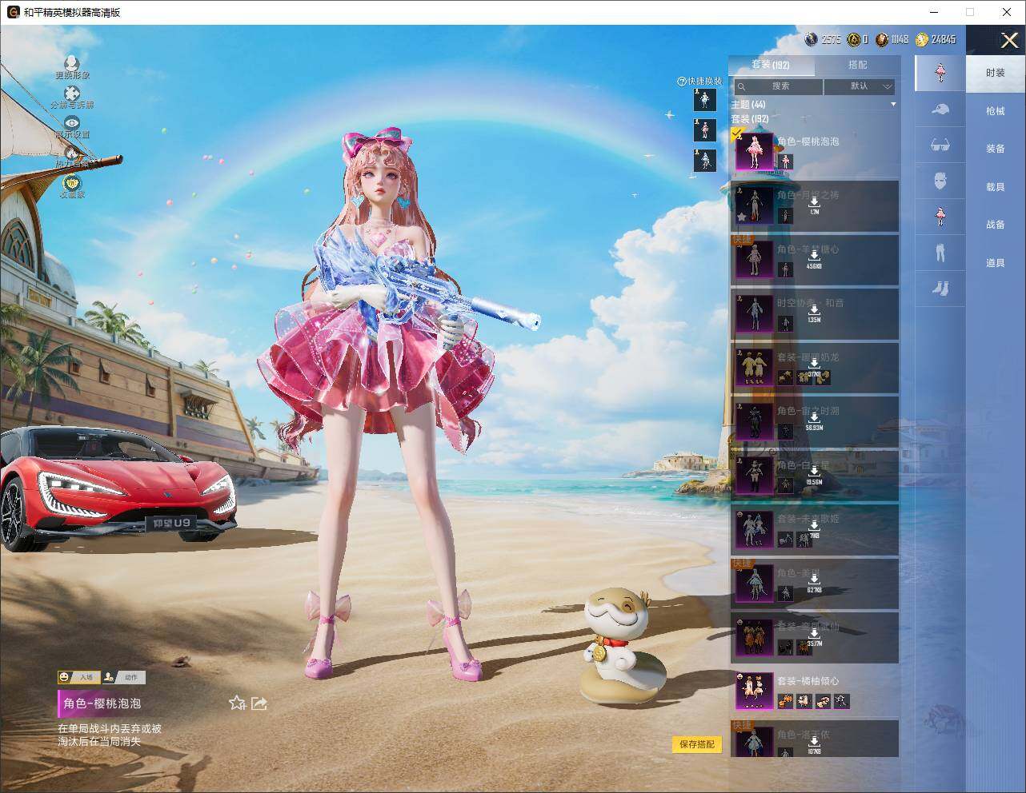
Task: Select the glasses category icon
Action: [940, 145]
